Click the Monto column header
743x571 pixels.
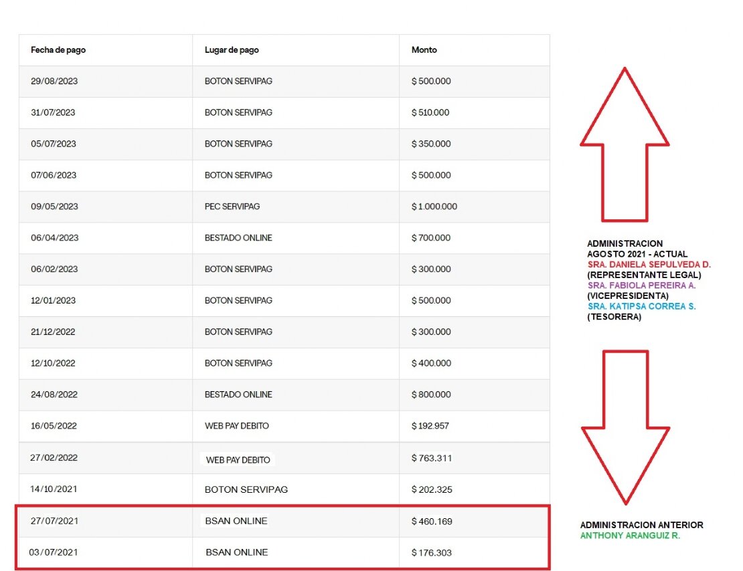pos(424,50)
